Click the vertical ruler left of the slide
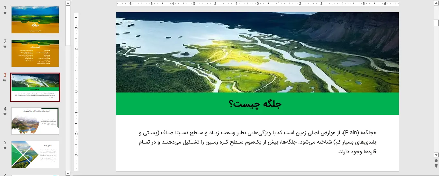Image resolution: width=439 pixels, height=176 pixels. (76, 92)
